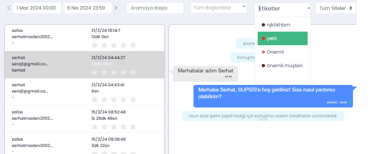Screen dimensions: 370x154
Task: Select the yeni tag option
Action: point(283,38)
